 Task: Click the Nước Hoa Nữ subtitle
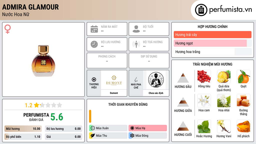(16, 14)
